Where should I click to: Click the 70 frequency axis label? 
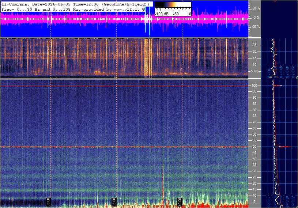[254, 122]
